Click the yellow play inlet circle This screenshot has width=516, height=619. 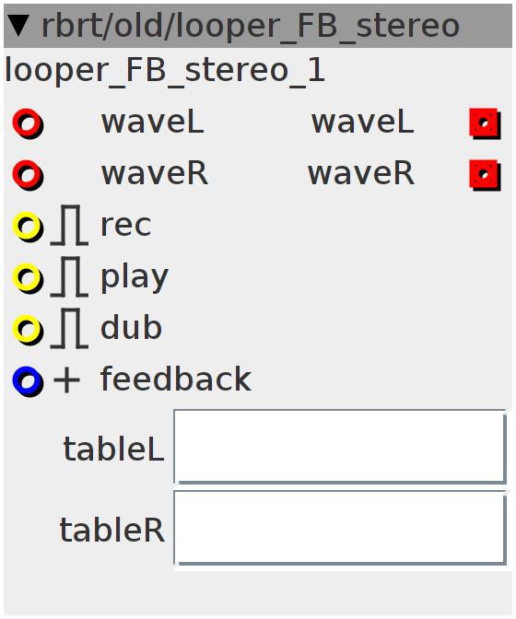click(28, 278)
